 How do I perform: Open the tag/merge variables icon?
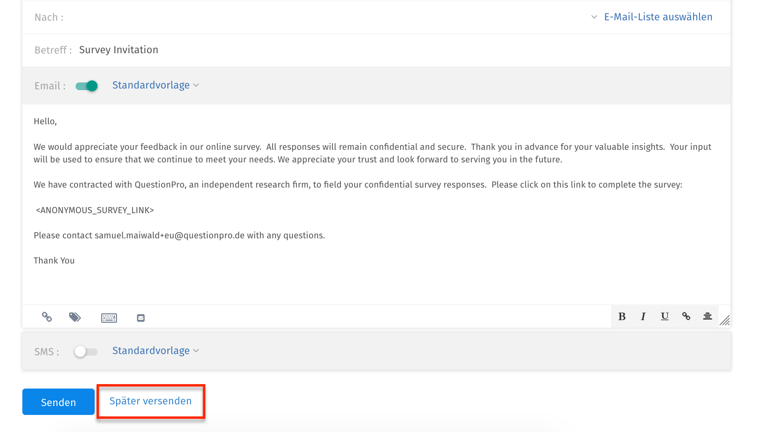coord(76,318)
